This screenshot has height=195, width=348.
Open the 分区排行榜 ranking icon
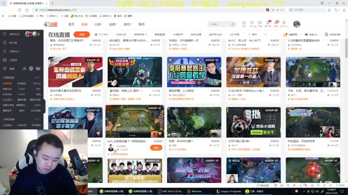tap(326, 35)
